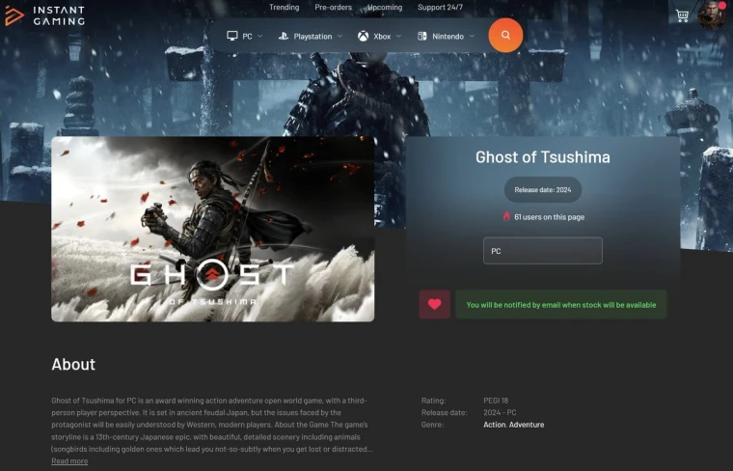Click the Instant Gaming logo
This screenshot has width=733, height=471.
[45, 15]
